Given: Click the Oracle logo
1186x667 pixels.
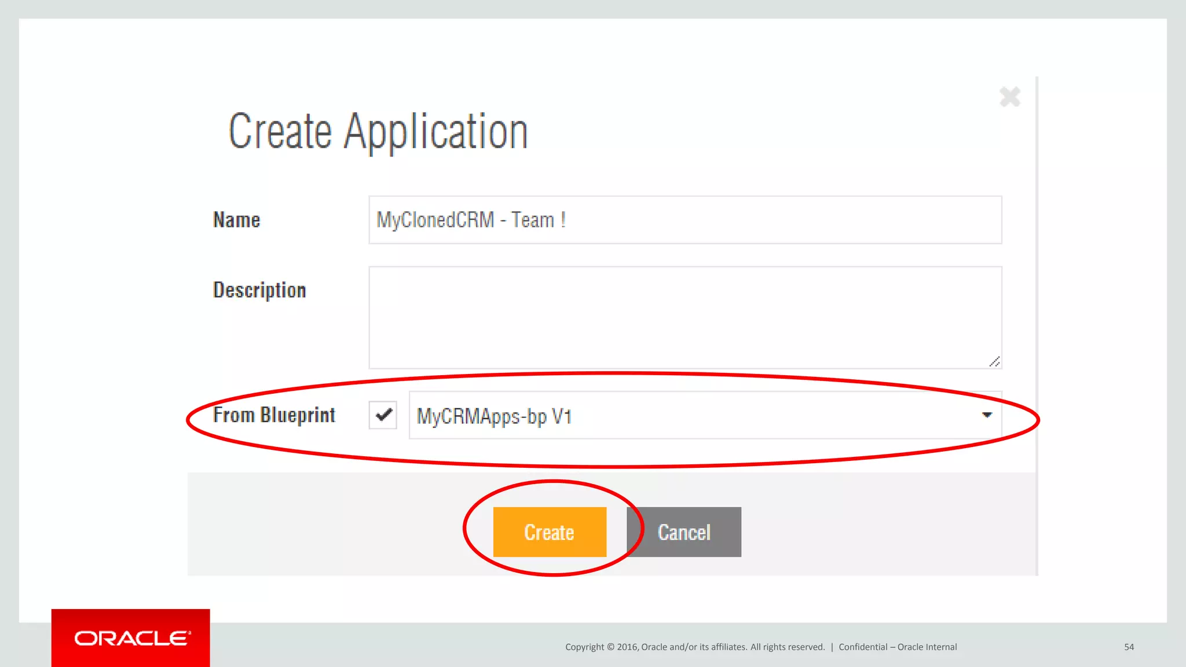Looking at the screenshot, I should 131,638.
